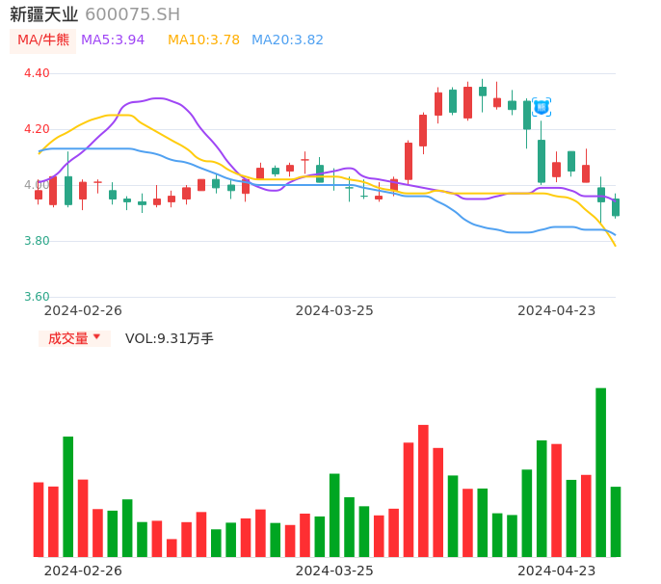Click the red arrow next to 成交量
661x584 pixels.
tap(96, 337)
